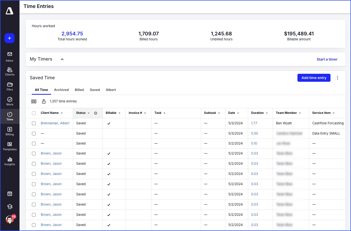Click the 1,245.68 unbilled hours value
Screen dimensions: 351x231
point(221,34)
